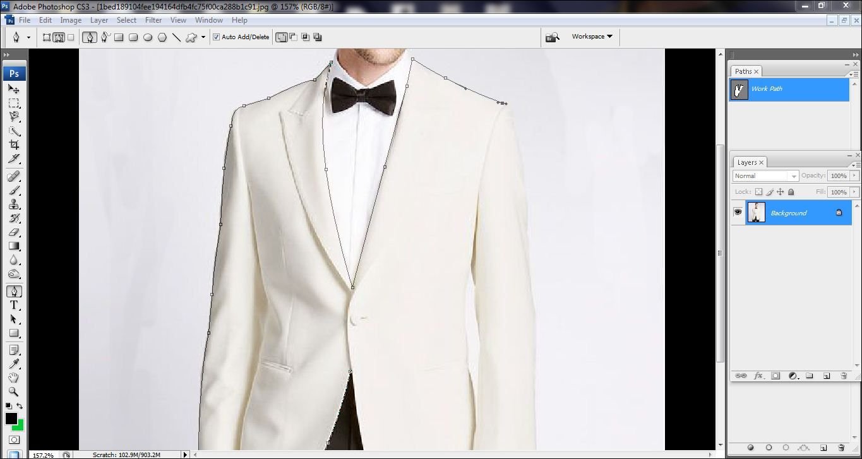Click the Delete layer trash icon
This screenshot has height=459, width=862.
[844, 375]
